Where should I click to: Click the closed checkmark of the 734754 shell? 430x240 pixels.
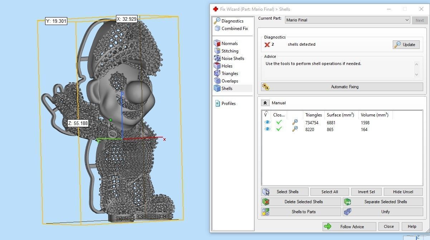[x=279, y=122]
